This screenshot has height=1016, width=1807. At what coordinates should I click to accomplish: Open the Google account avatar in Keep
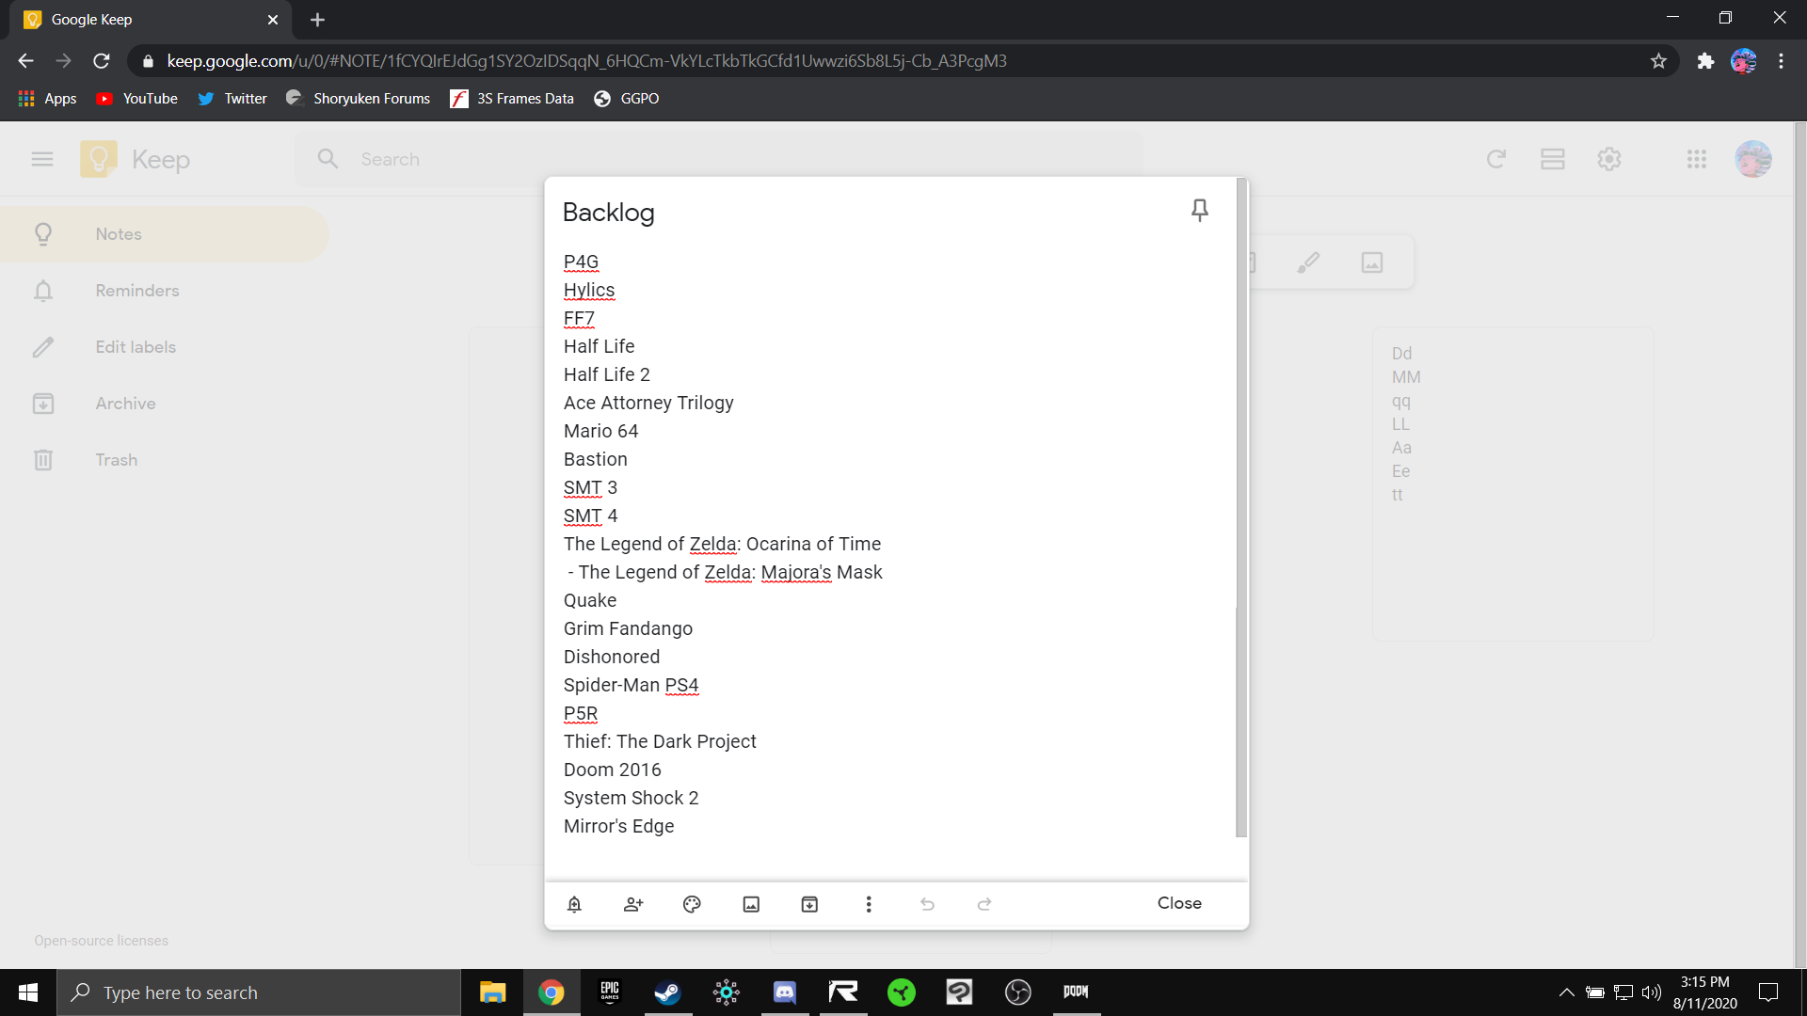1753,159
